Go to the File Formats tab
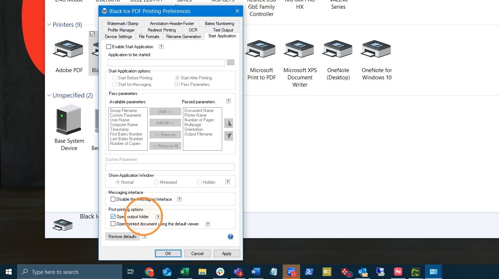Image resolution: width=499 pixels, height=279 pixels. coord(149,37)
